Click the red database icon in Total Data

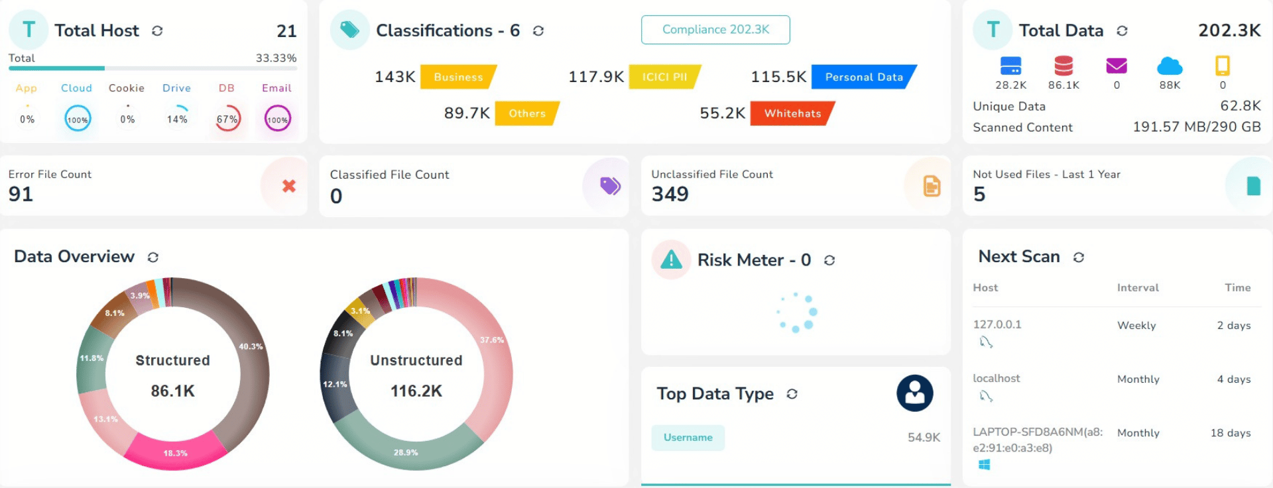(1063, 66)
